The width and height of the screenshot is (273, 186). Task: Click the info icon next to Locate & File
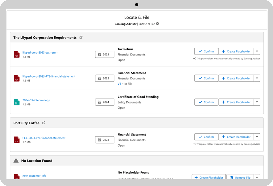click(x=157, y=24)
